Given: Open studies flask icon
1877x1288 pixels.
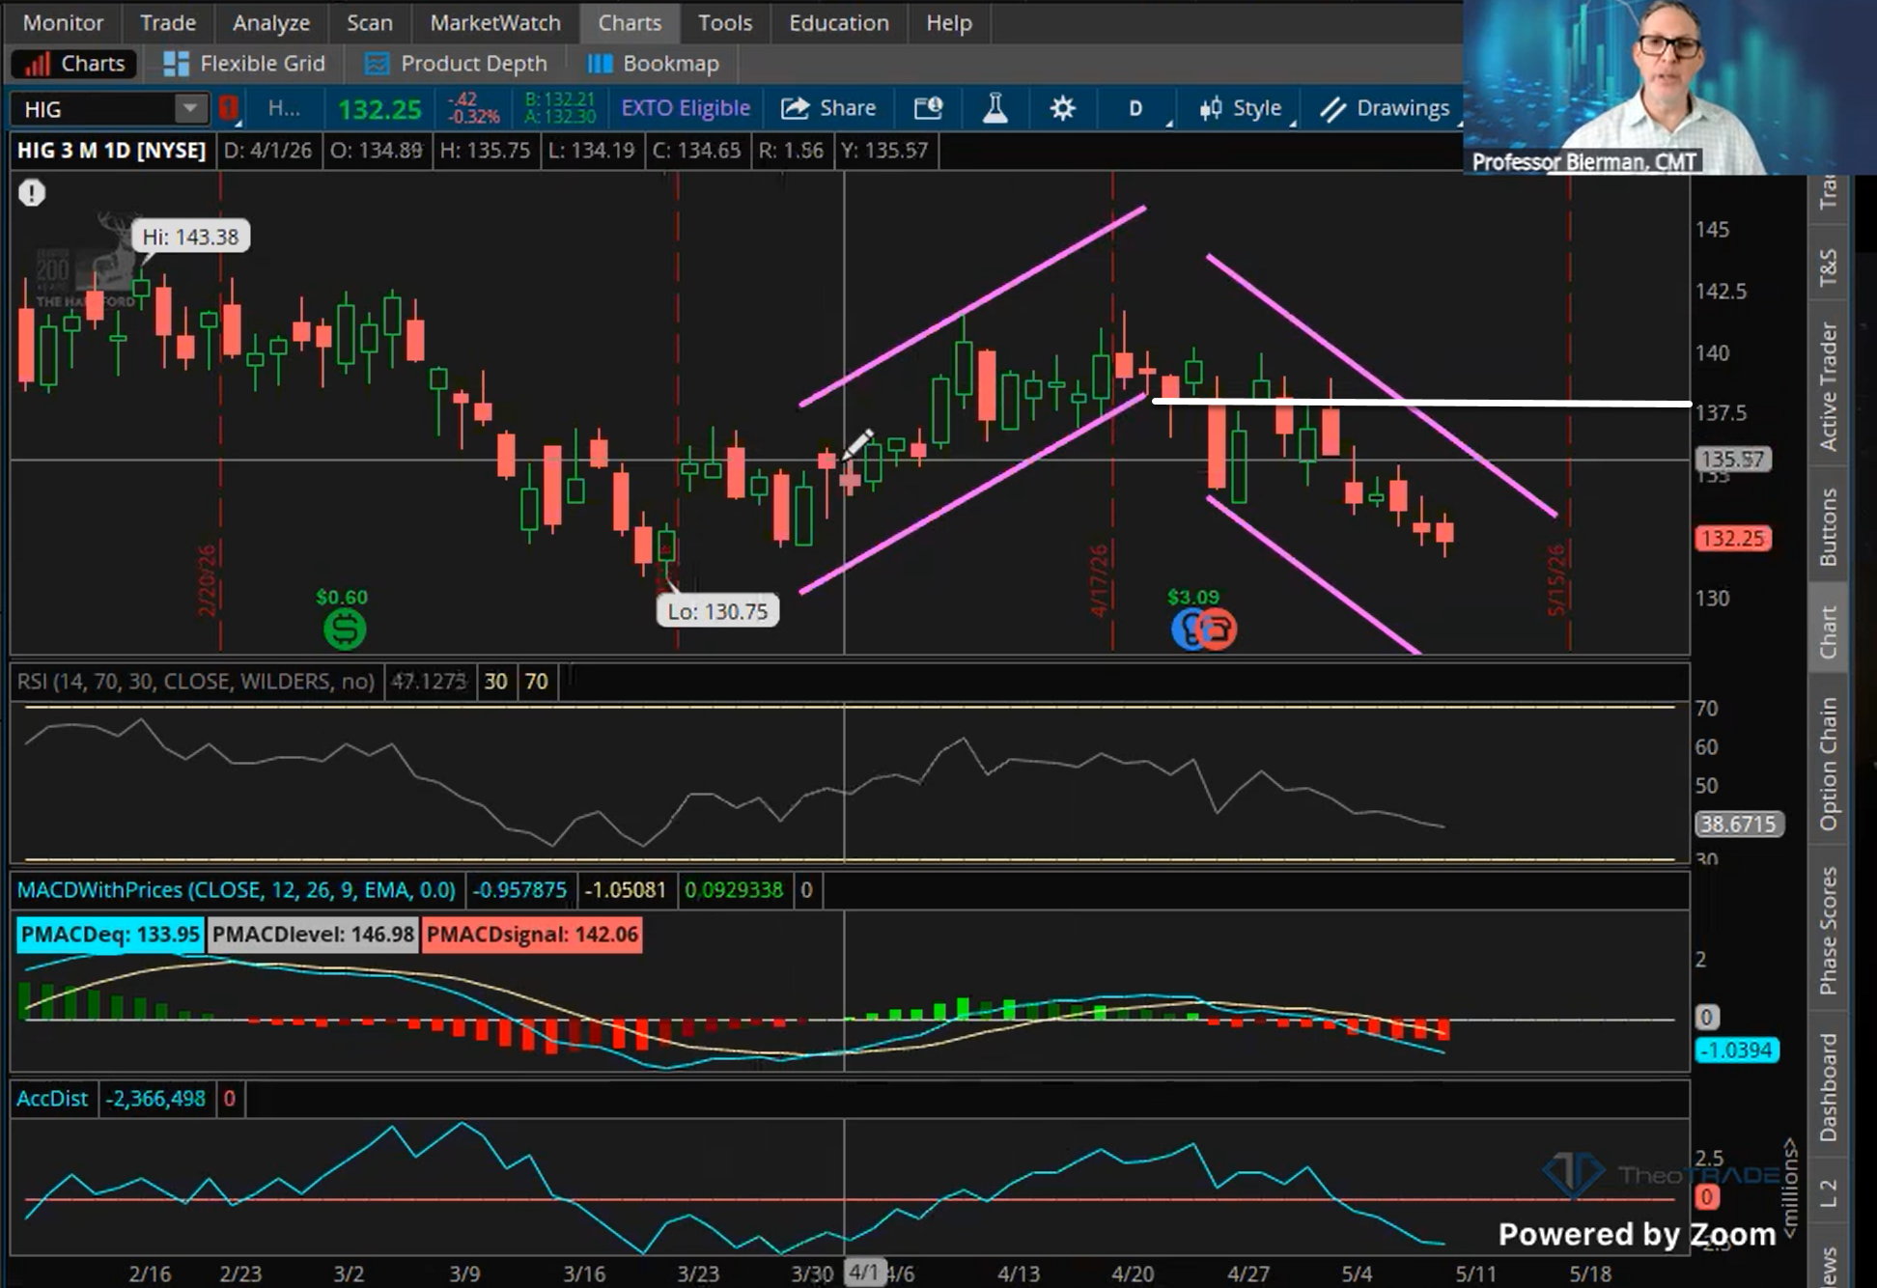Looking at the screenshot, I should click(995, 108).
